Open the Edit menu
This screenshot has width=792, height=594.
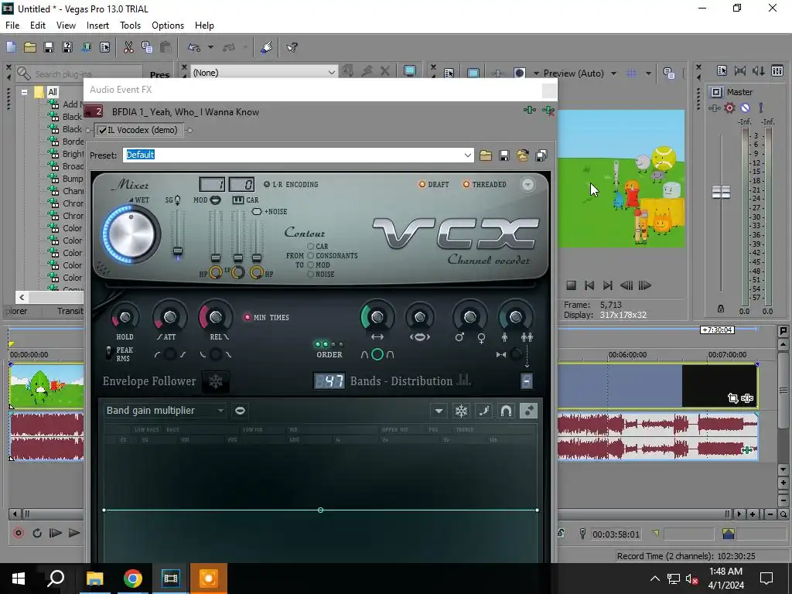coord(38,26)
